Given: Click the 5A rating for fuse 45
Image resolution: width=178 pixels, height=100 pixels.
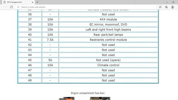Looking at the screenshot, I should (50, 60).
